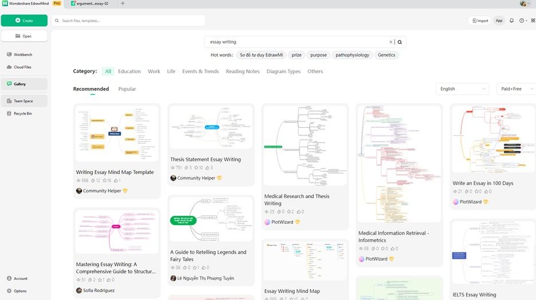
Task: Click the user avatar in title bar
Action: pyautogui.click(x=523, y=3)
